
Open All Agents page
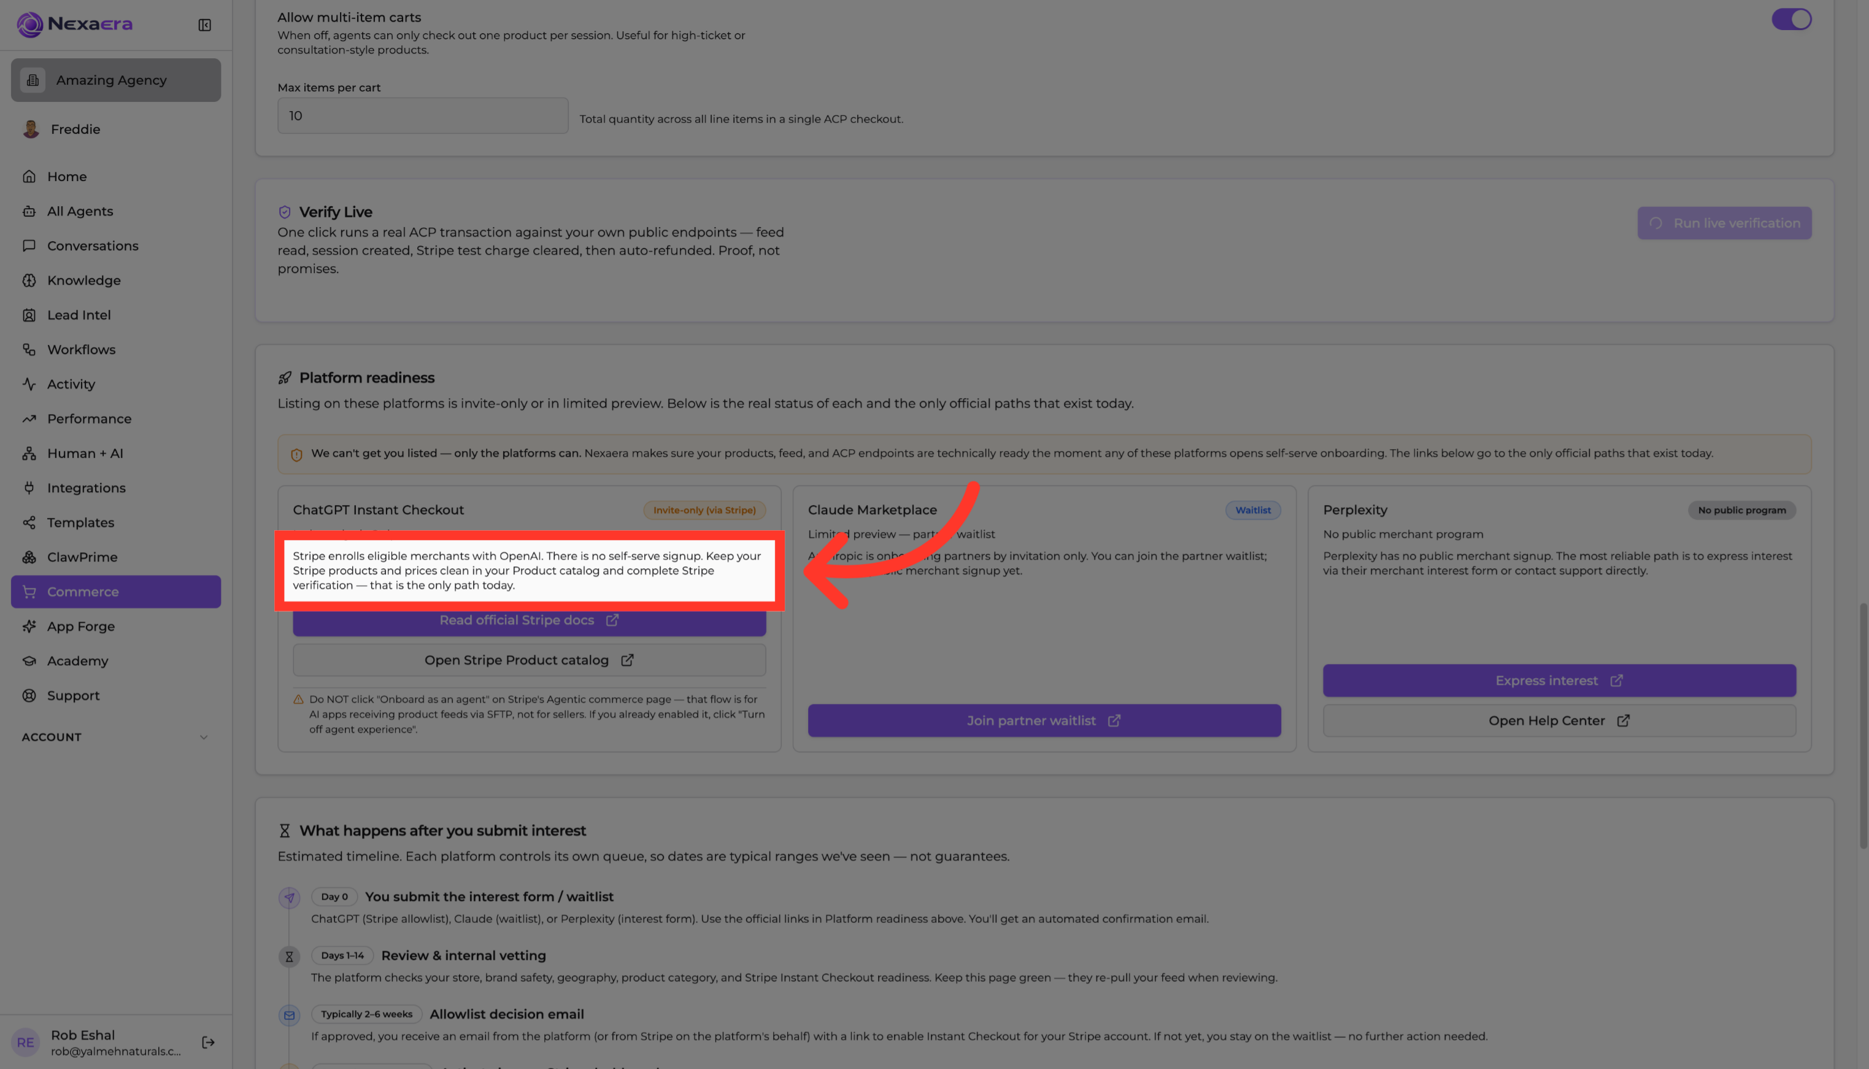coord(116,210)
